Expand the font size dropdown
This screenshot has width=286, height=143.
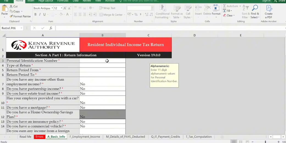(x=61, y=8)
